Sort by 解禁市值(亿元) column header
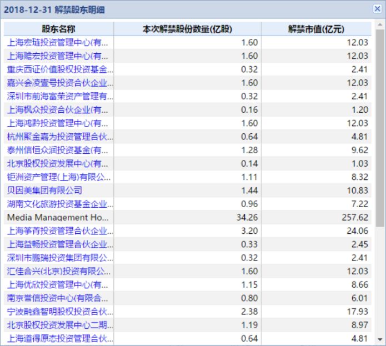 (316, 29)
